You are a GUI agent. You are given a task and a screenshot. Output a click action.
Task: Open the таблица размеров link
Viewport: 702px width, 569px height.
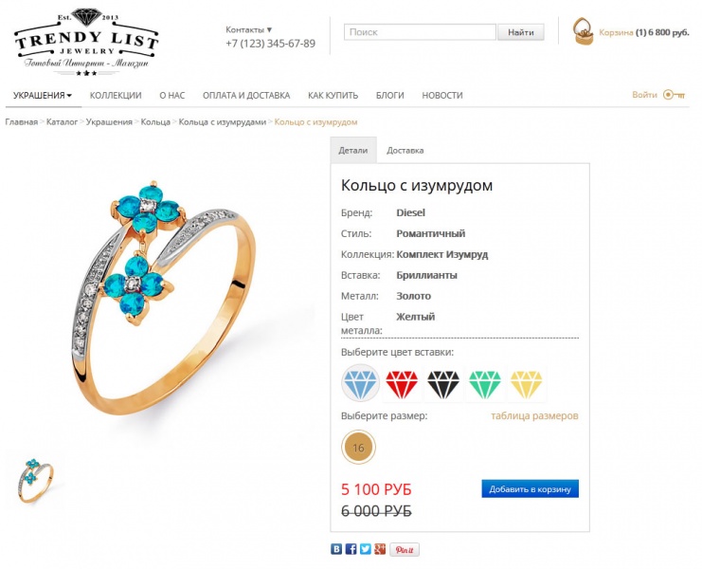coord(534,415)
